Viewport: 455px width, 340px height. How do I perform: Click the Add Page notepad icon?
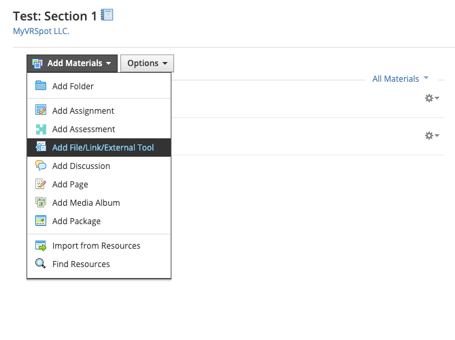coord(41,184)
